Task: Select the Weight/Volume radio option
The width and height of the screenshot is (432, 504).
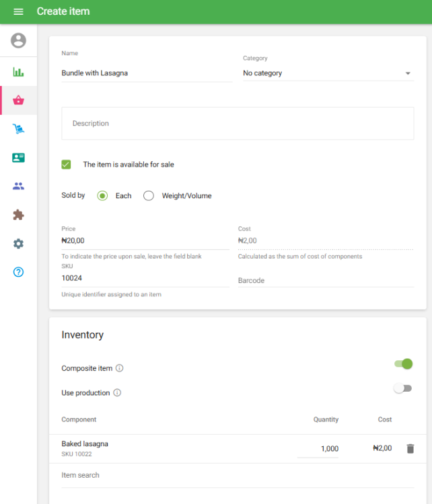Action: [x=149, y=196]
